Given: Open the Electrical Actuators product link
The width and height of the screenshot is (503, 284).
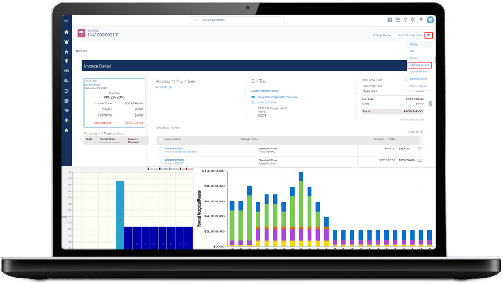Looking at the screenshot, I should tap(186, 152).
